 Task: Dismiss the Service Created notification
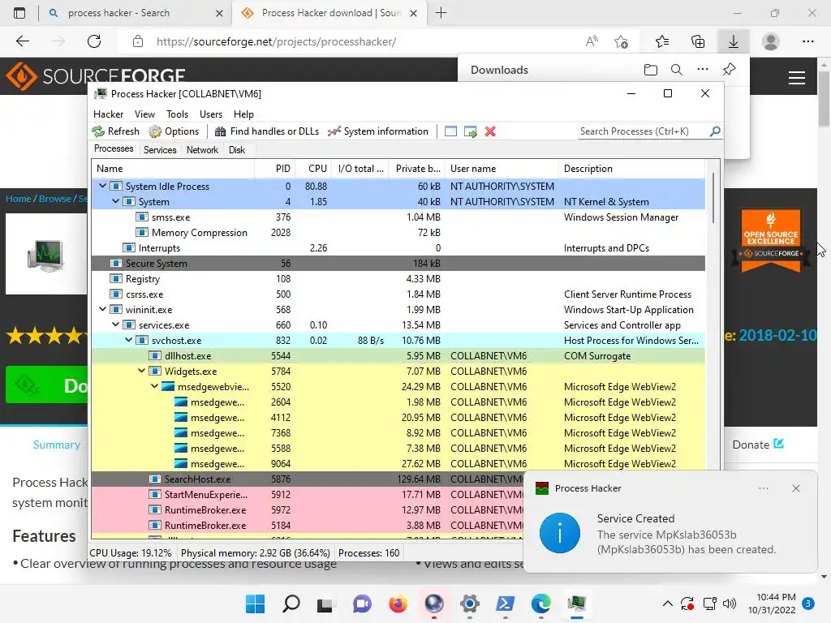pyautogui.click(x=795, y=488)
